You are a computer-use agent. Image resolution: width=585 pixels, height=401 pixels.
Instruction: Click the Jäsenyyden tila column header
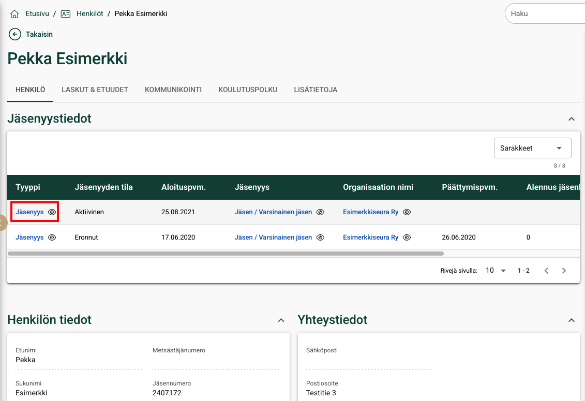pos(104,187)
